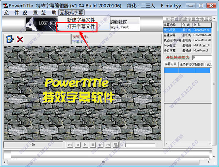Click the PowerTiTle video preview area

82,93
